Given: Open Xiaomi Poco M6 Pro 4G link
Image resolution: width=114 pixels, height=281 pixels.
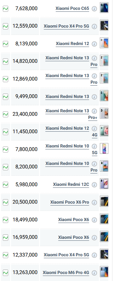Looking at the screenshot, I should coord(66,272).
